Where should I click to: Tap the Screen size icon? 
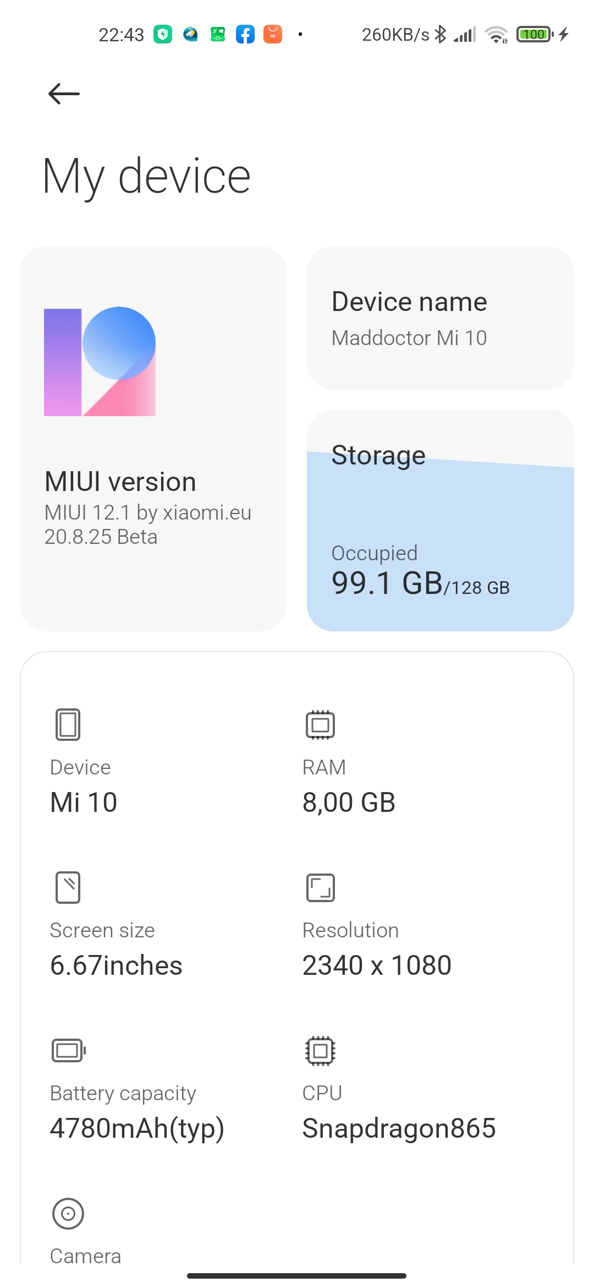tap(68, 887)
